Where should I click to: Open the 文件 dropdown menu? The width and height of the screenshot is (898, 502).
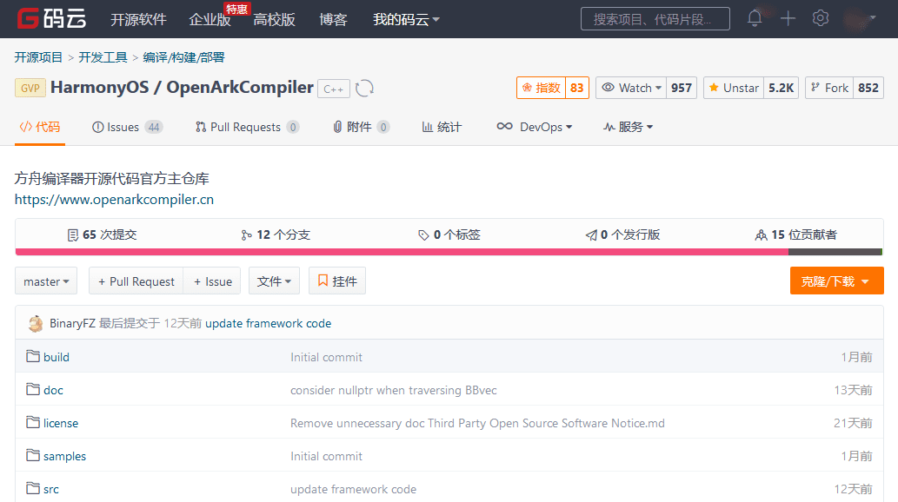click(275, 281)
